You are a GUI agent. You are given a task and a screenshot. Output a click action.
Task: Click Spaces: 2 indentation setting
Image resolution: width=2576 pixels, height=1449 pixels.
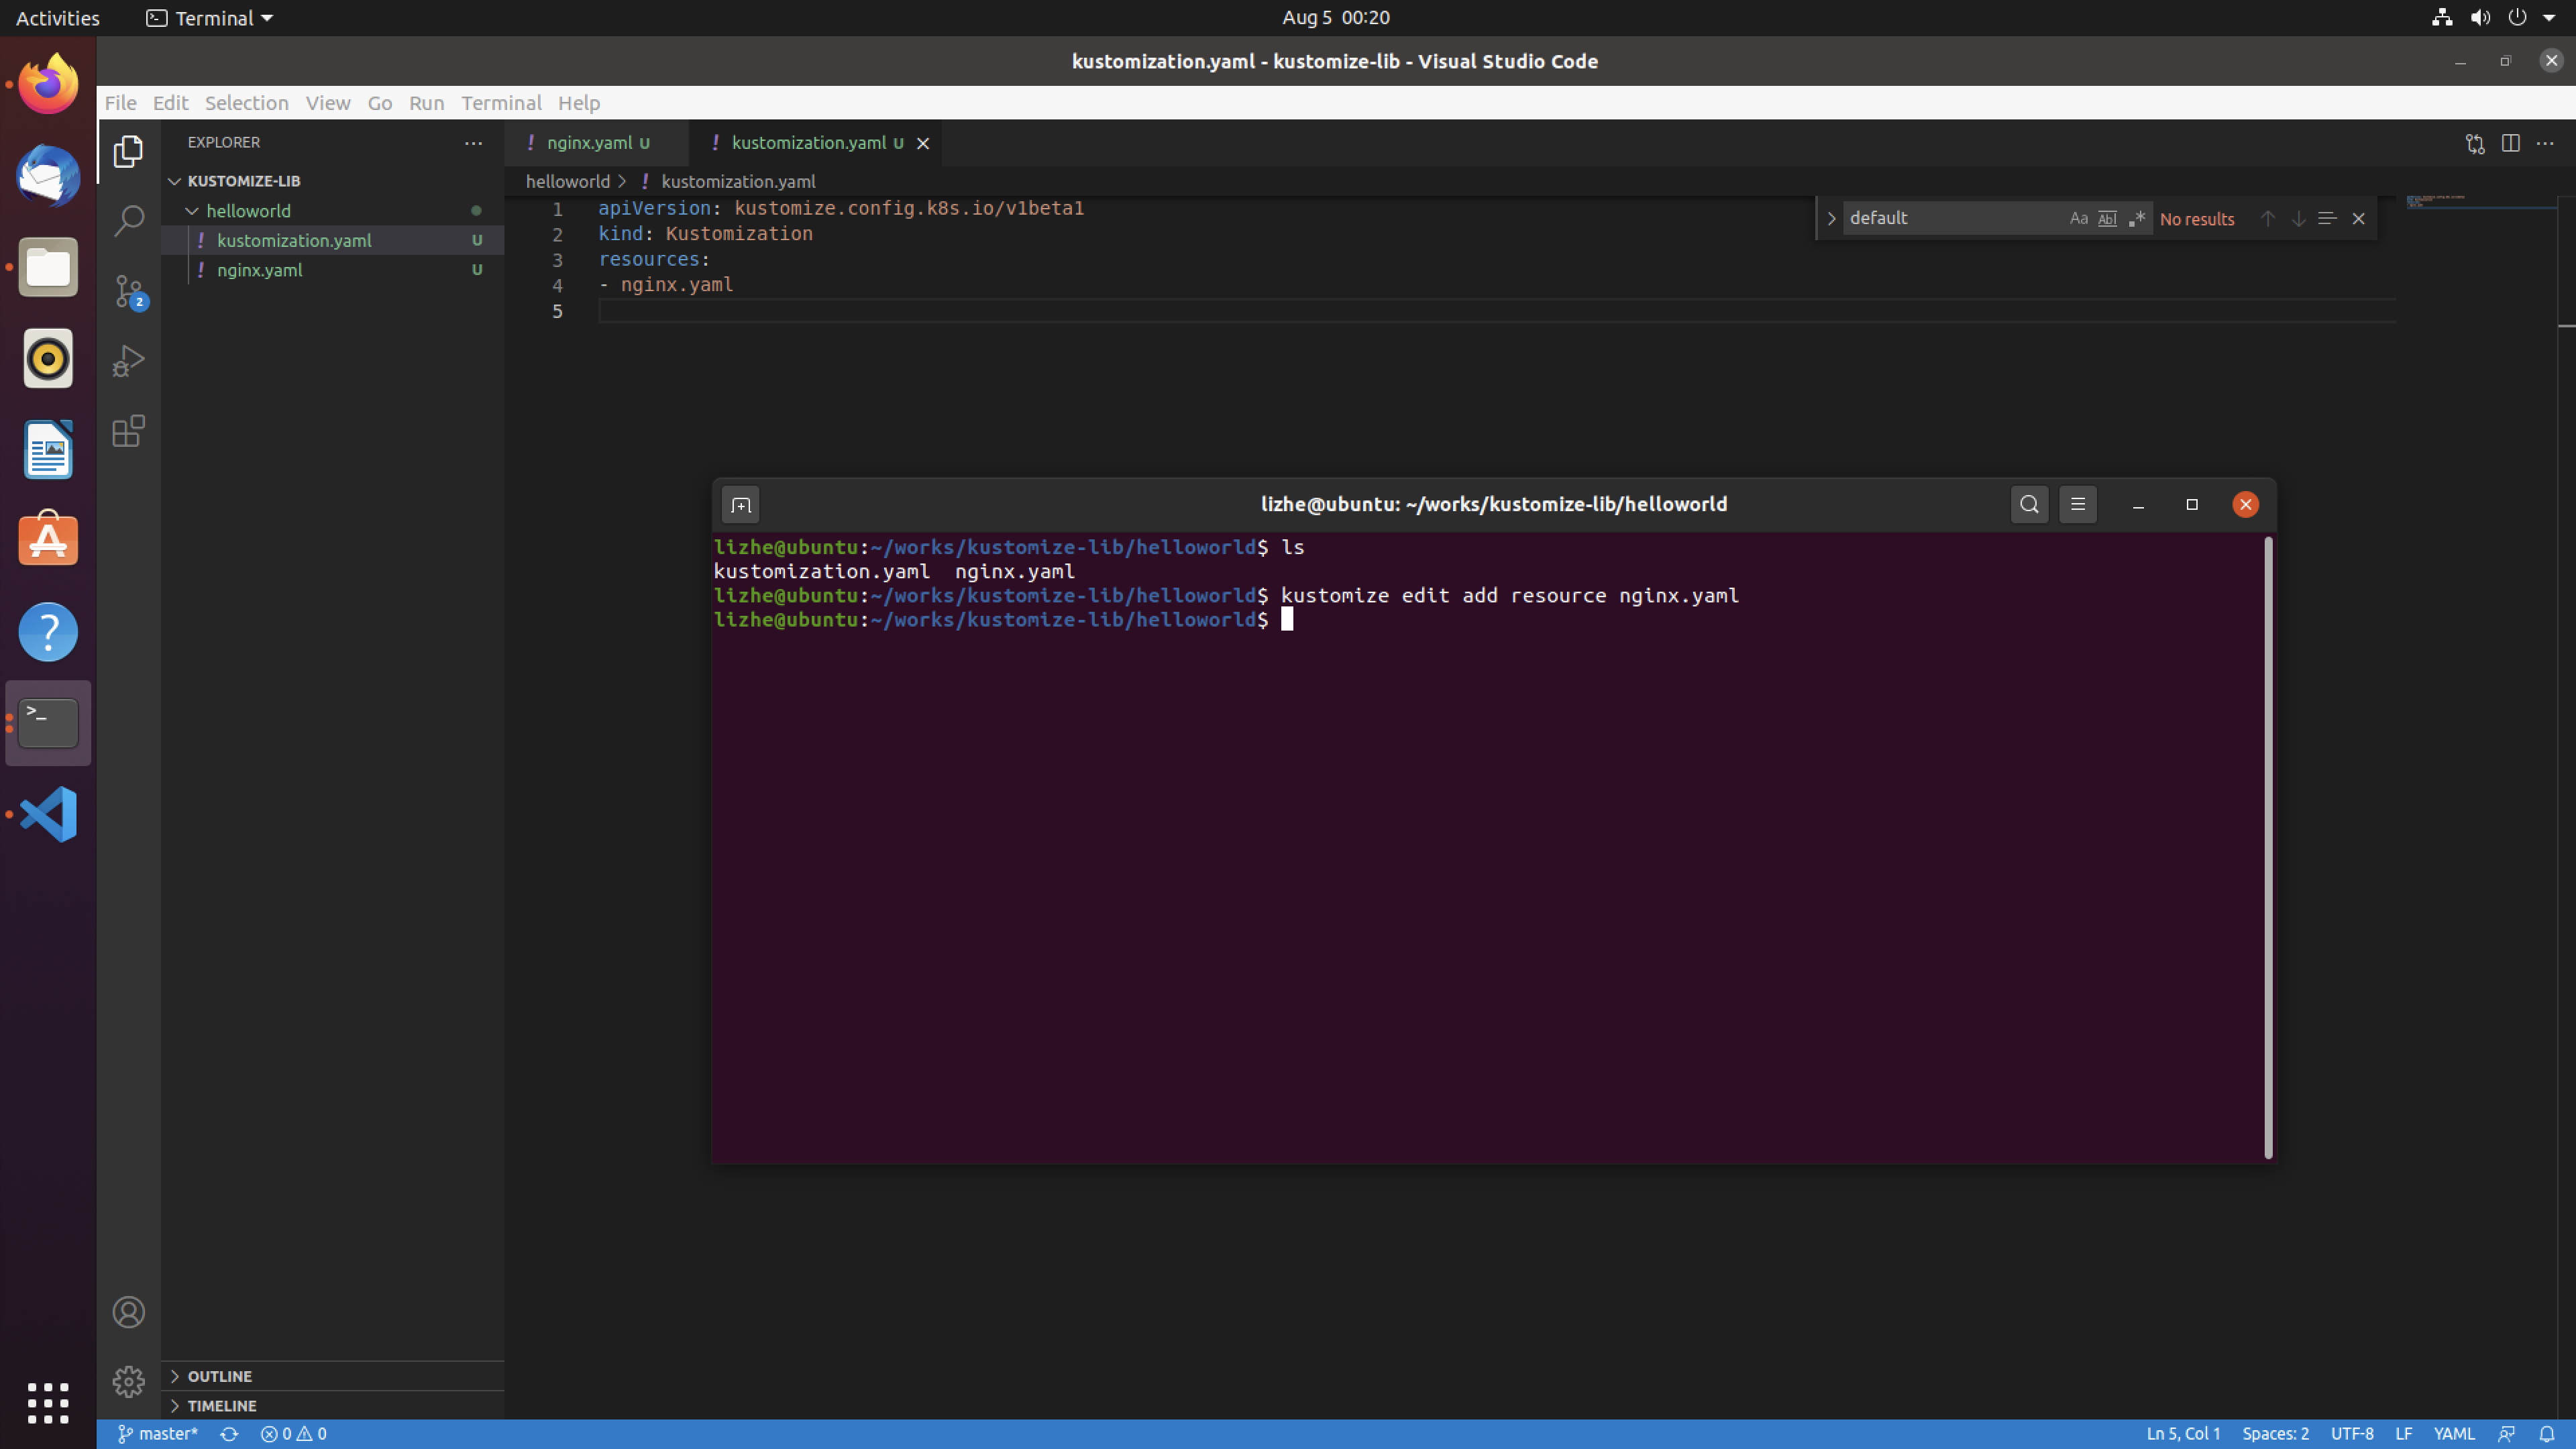(x=2275, y=1434)
